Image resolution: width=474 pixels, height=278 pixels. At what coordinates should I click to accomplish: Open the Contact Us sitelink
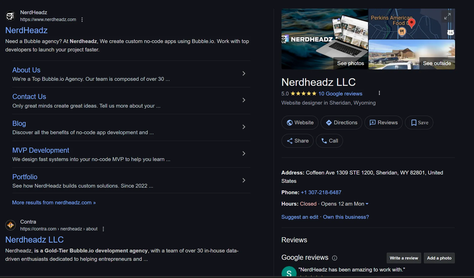(29, 96)
